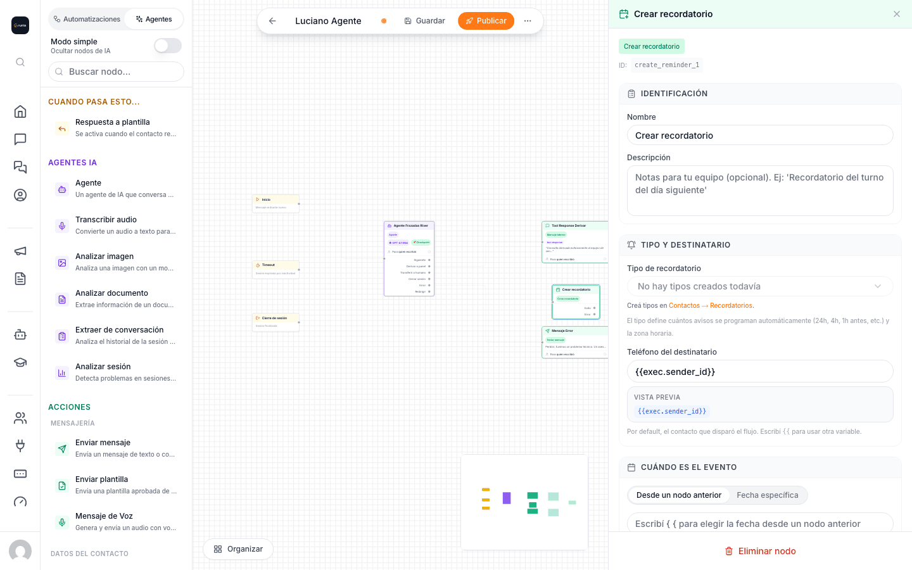Open graduation cap training icon
The image size is (912, 570).
[20, 362]
